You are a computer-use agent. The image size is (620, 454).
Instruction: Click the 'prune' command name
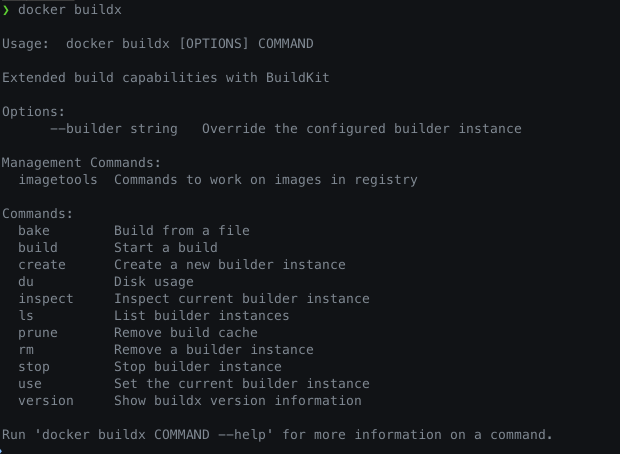[x=38, y=333]
